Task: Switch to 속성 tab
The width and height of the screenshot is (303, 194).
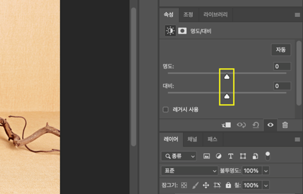Action: [169, 15]
